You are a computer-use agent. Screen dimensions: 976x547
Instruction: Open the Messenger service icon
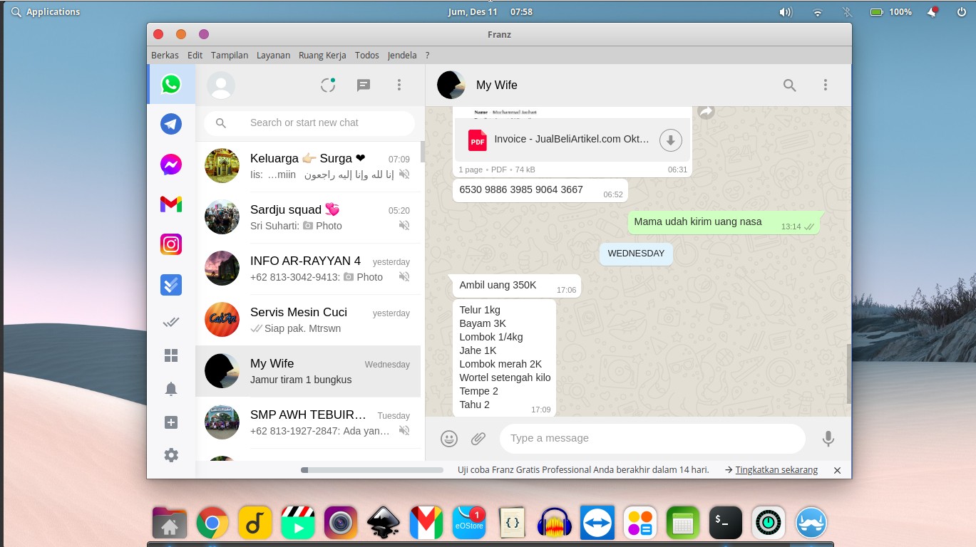[171, 165]
